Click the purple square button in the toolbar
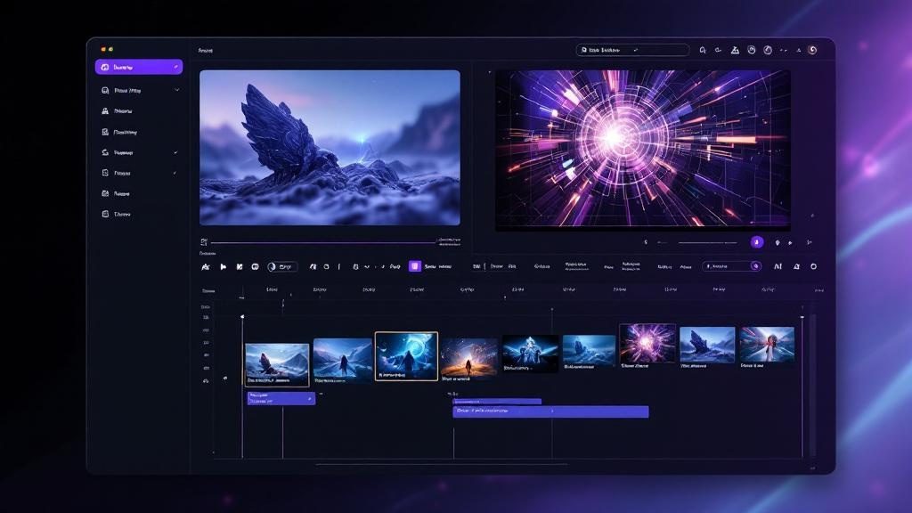The width and height of the screenshot is (912, 513). [415, 266]
